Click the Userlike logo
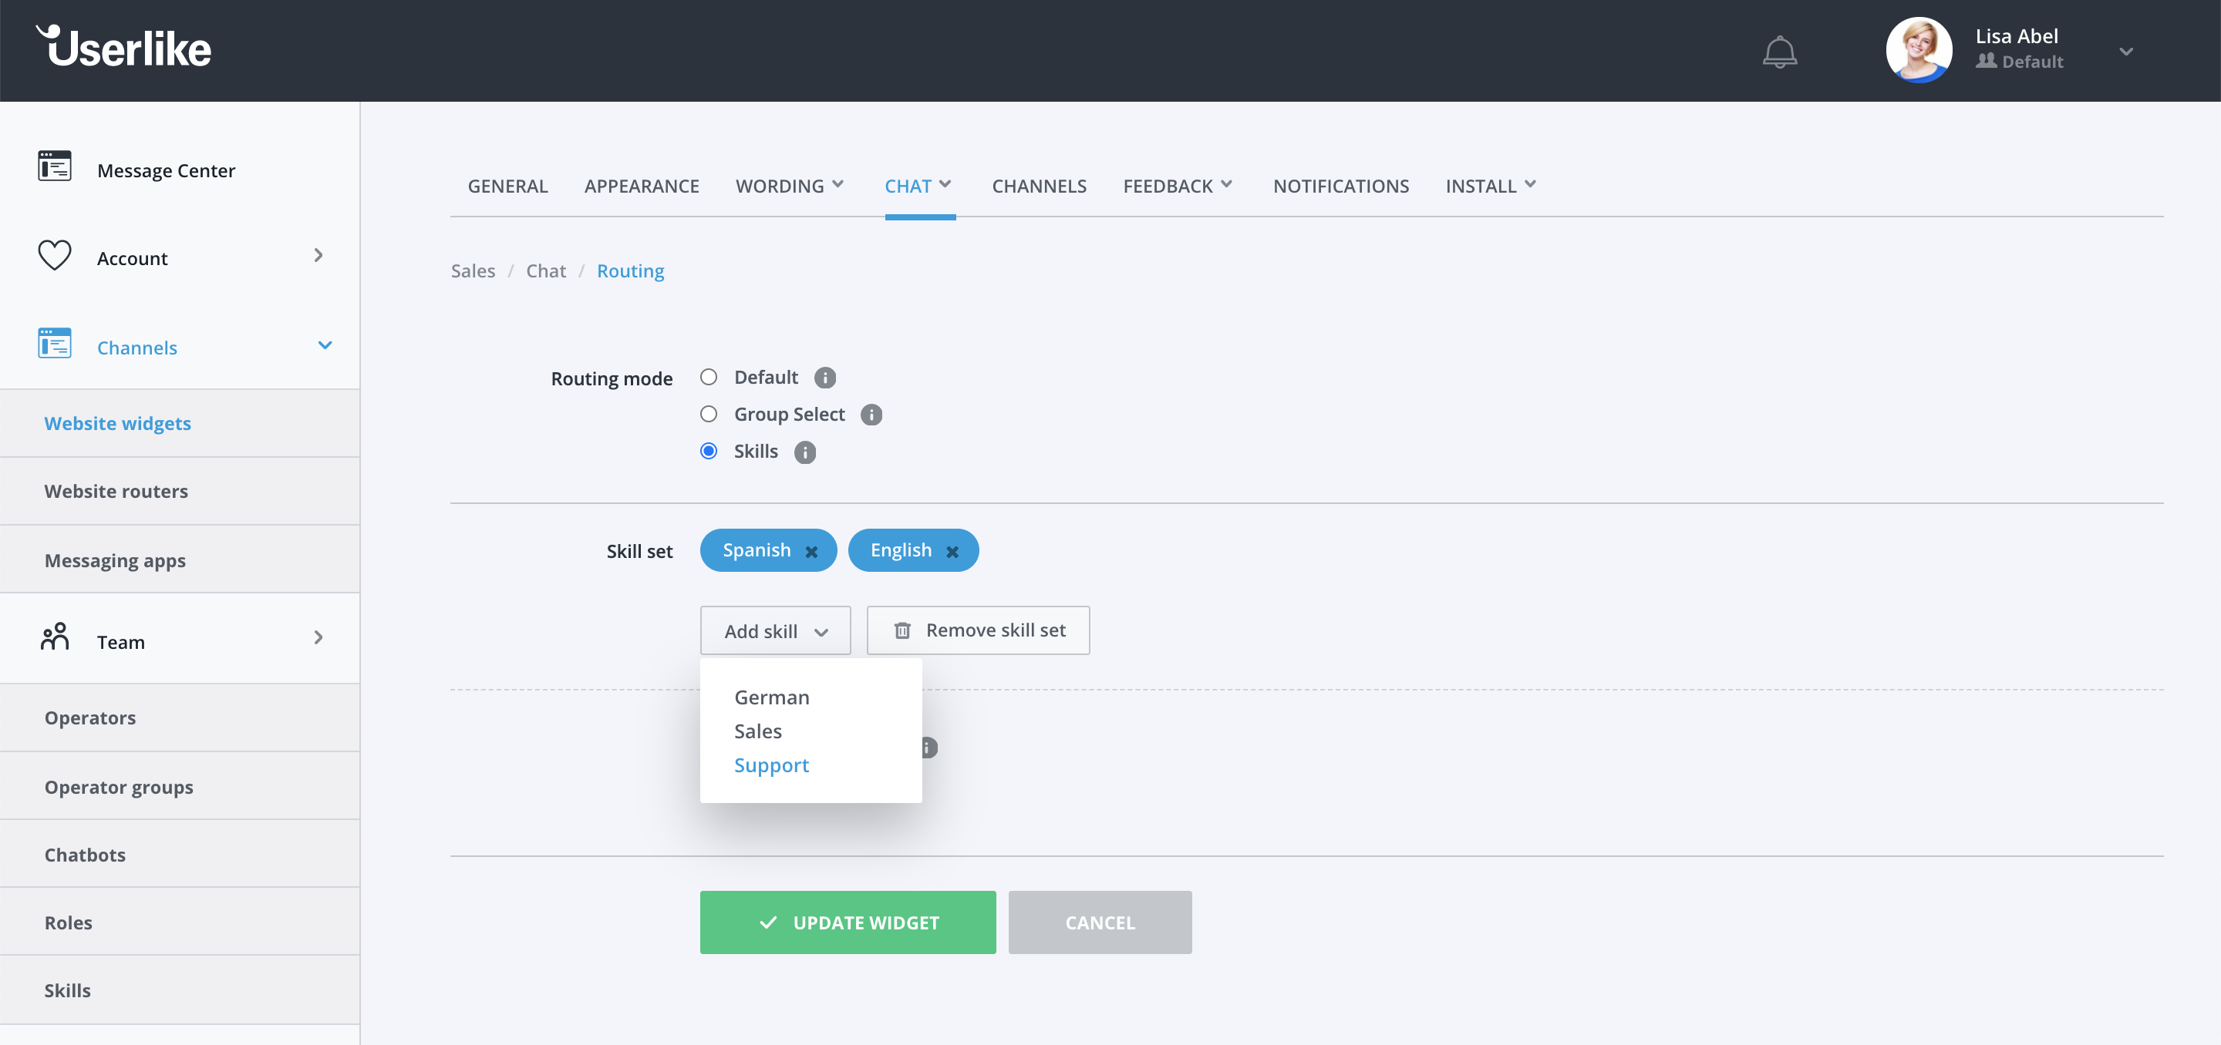The image size is (2221, 1045). [x=123, y=46]
